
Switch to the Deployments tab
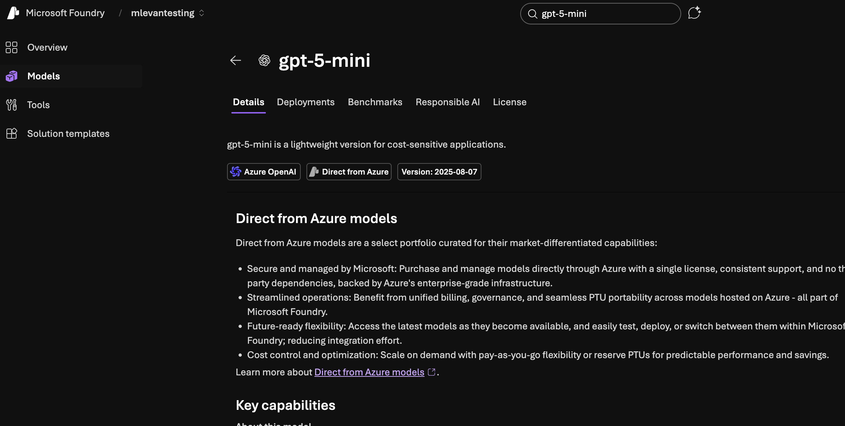(305, 102)
